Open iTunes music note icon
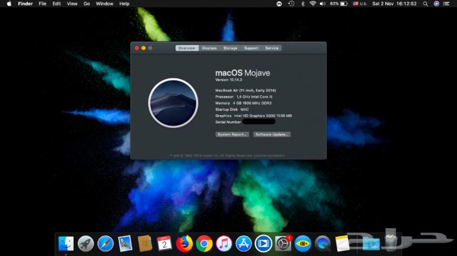The width and height of the screenshot is (457, 256). coord(224,243)
